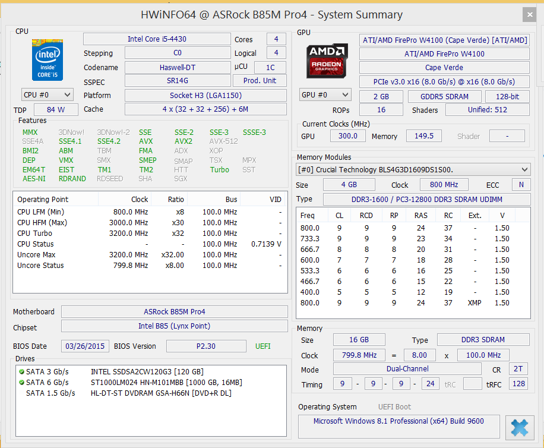Click the BIOS date 03/26/2015 field
This screenshot has height=448, width=544.
tap(85, 346)
